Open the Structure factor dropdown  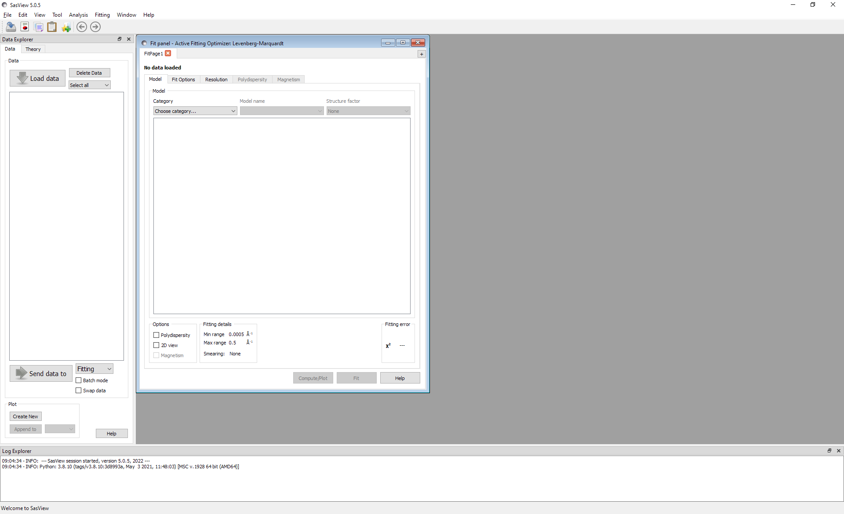click(368, 111)
